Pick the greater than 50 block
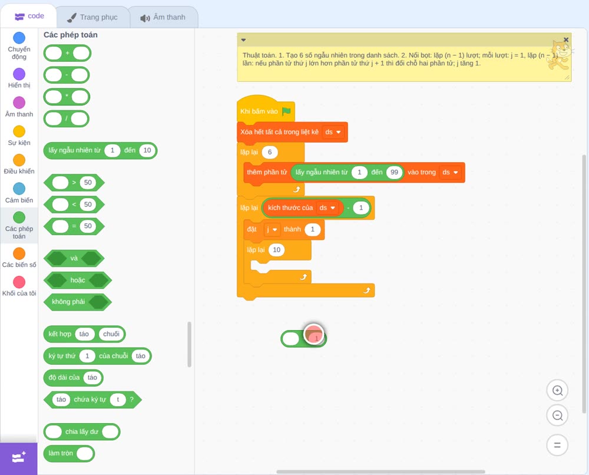Screen dimensions: 589x475 tap(74, 183)
